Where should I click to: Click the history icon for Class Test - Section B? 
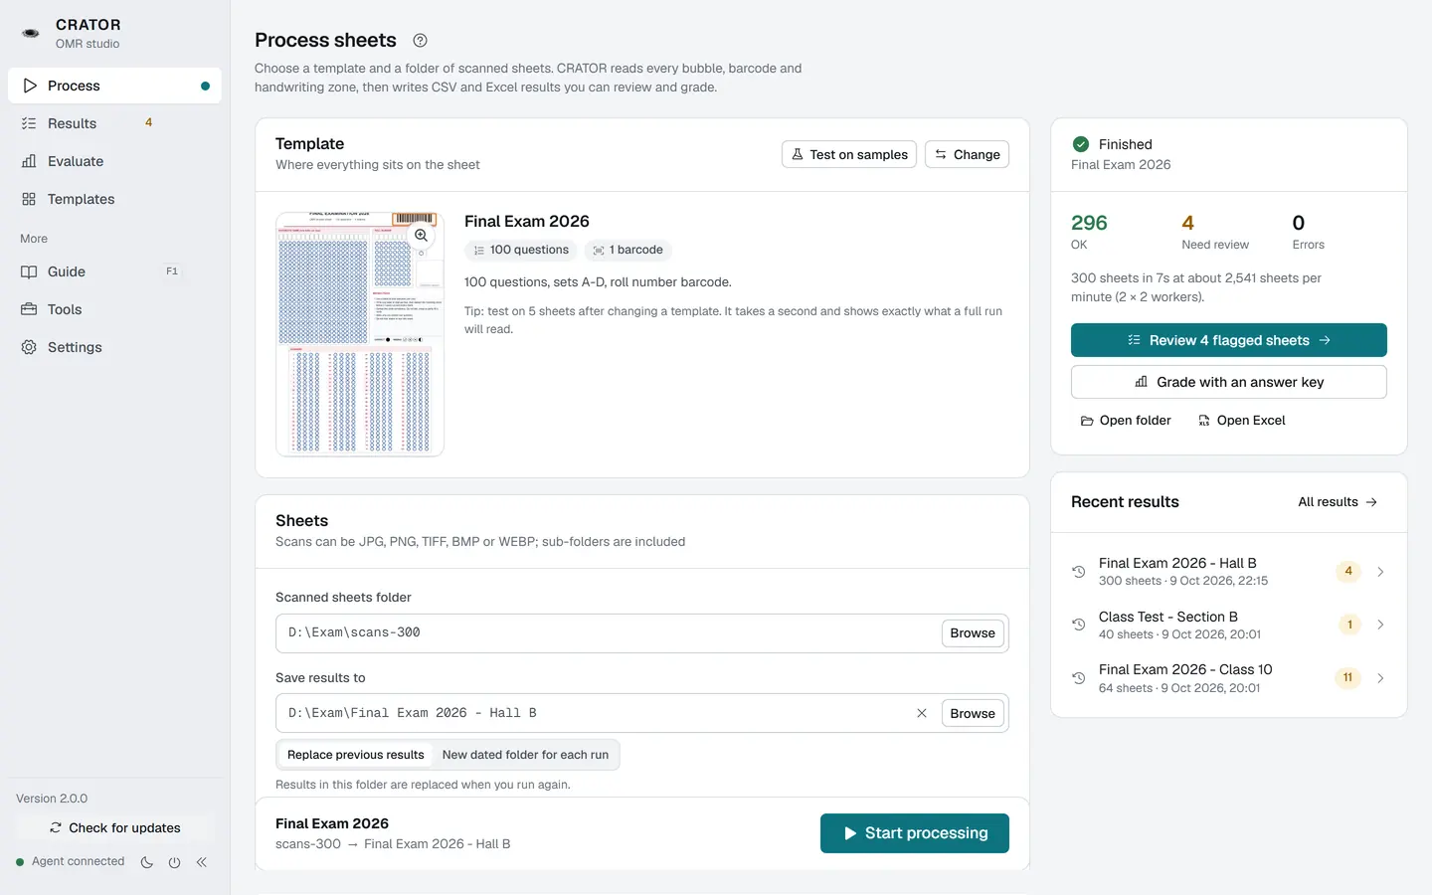tap(1078, 625)
